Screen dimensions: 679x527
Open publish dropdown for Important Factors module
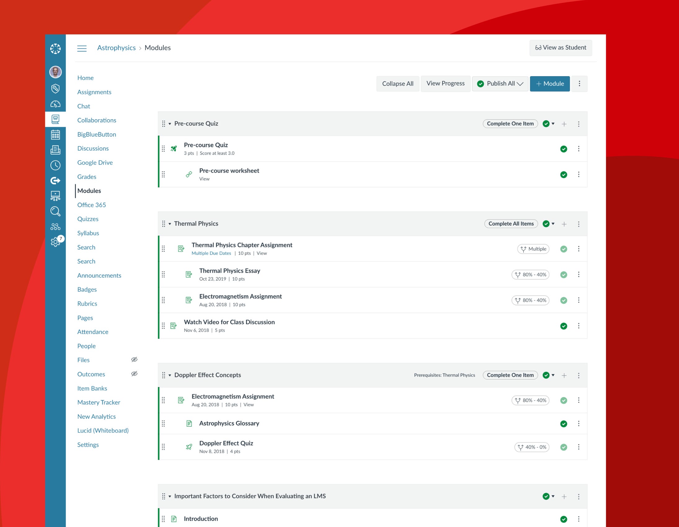pyautogui.click(x=549, y=496)
